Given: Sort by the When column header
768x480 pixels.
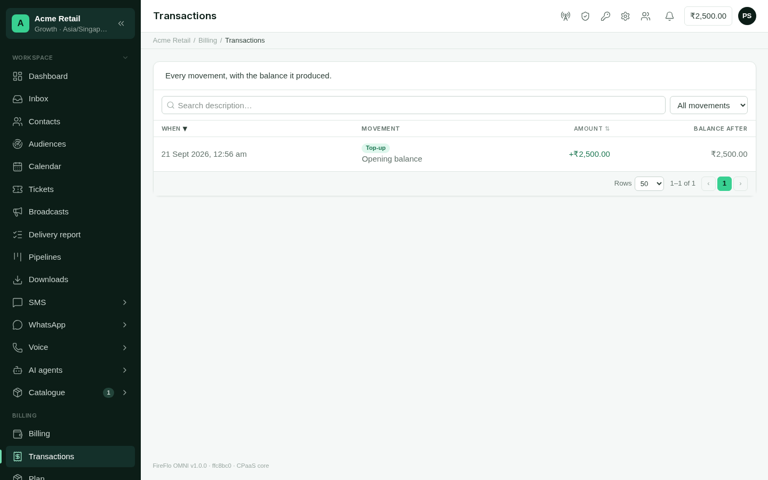Looking at the screenshot, I should click(x=174, y=129).
